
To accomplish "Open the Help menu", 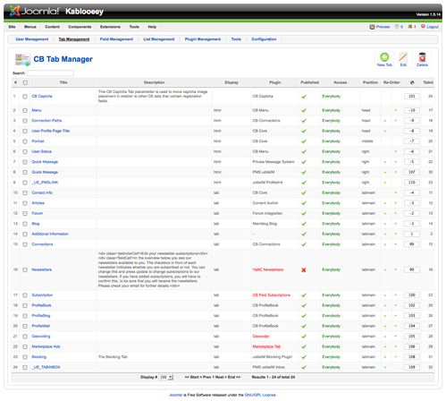I will [x=152, y=27].
